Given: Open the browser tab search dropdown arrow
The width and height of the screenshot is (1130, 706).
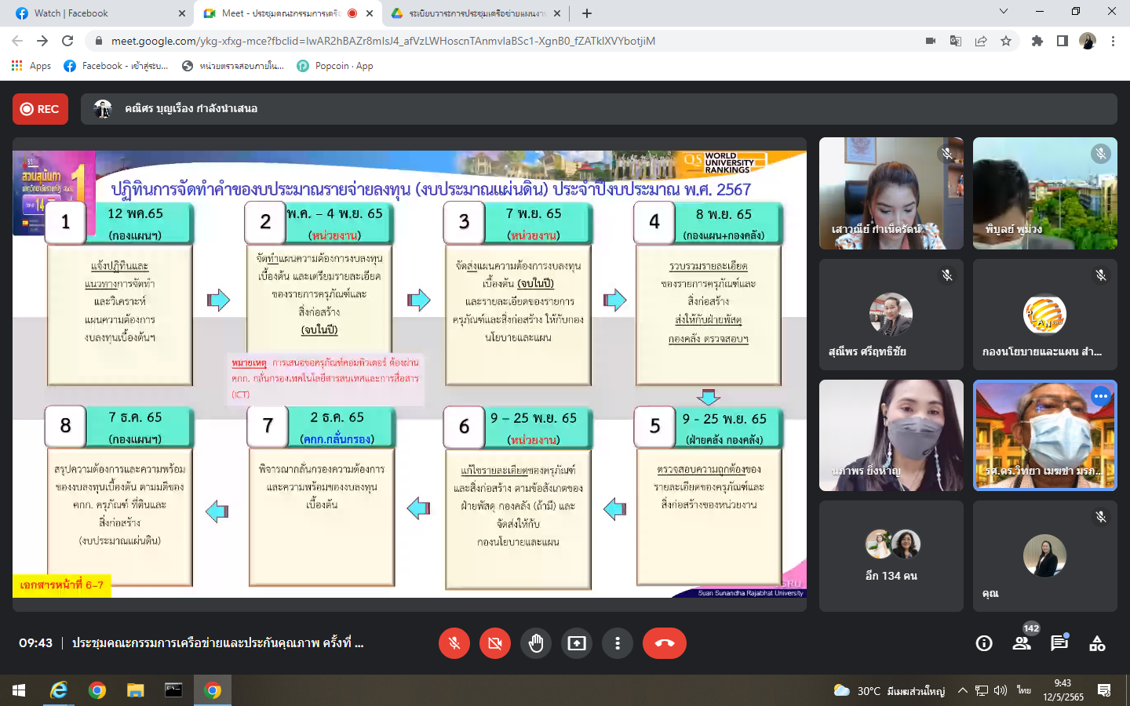Looking at the screenshot, I should 1004,12.
